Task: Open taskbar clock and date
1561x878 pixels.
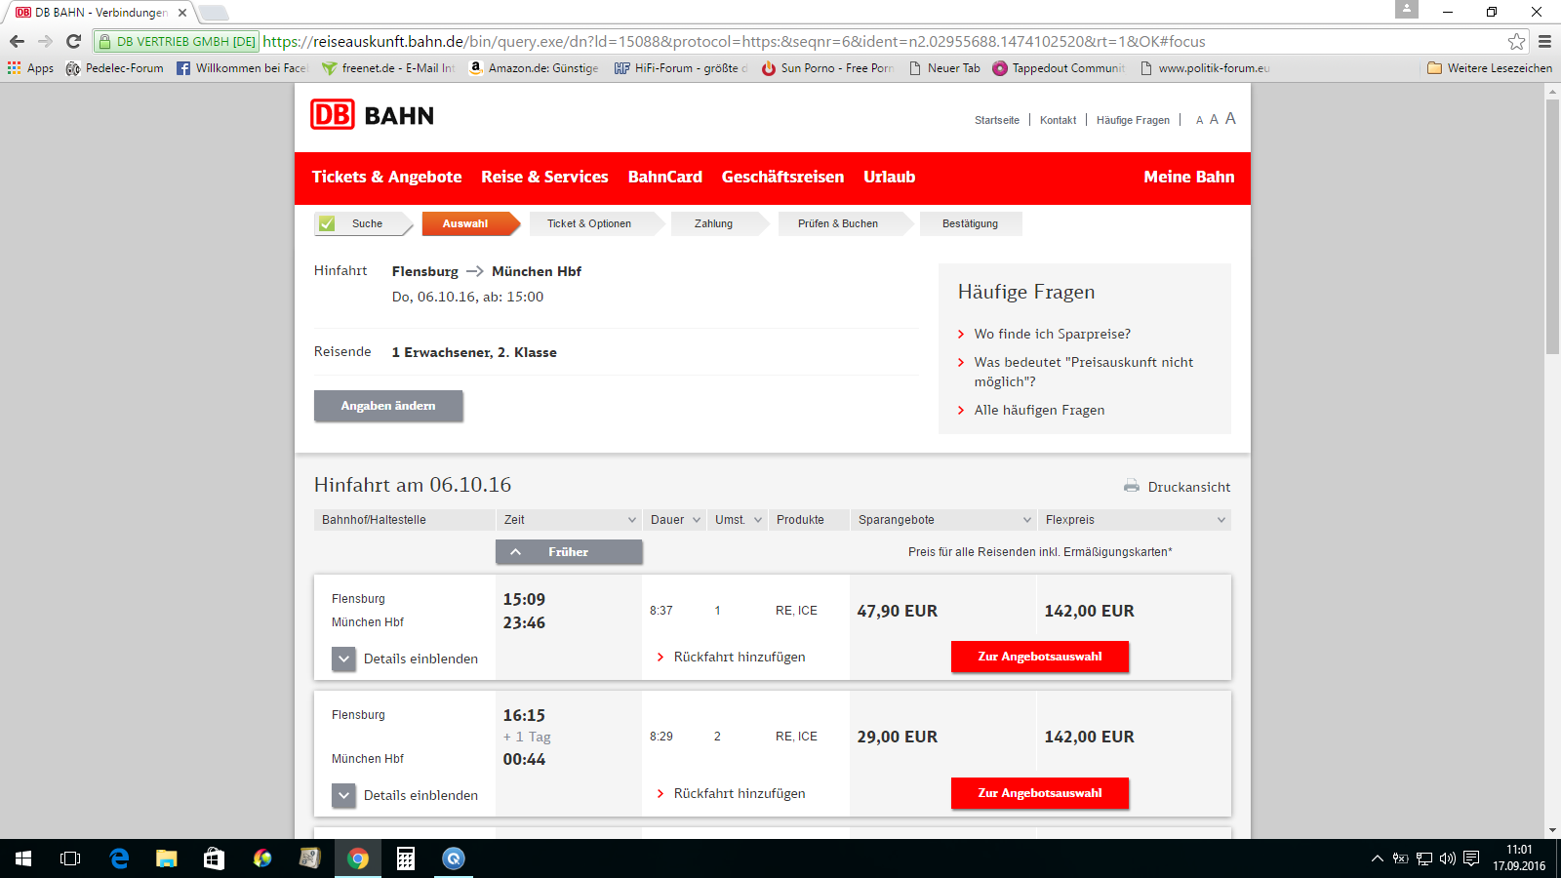Action: coord(1519,858)
